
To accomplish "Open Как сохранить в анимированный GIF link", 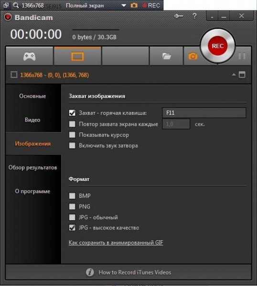I will click(x=116, y=243).
